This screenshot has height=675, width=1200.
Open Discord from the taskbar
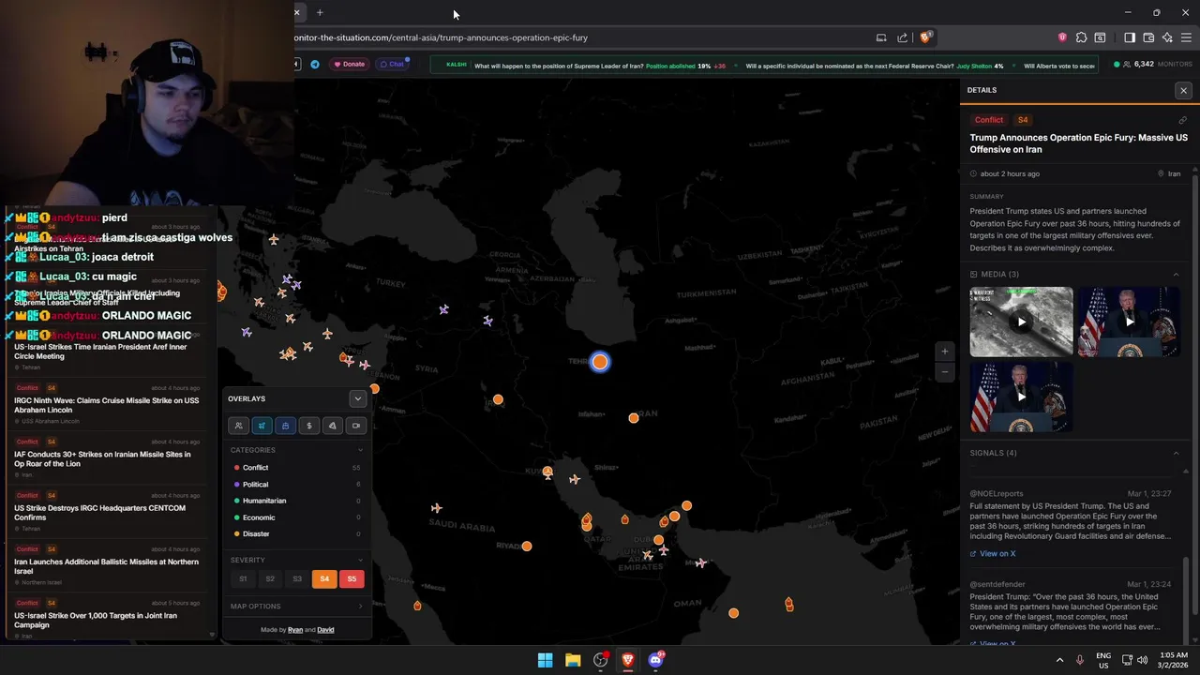(x=655, y=660)
